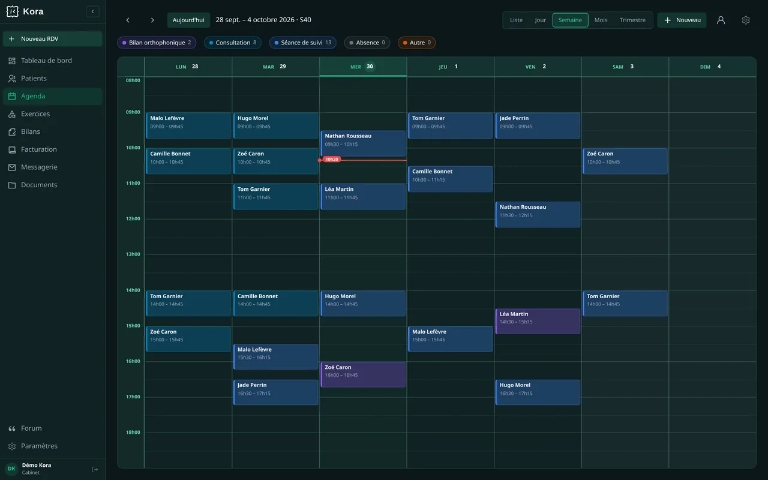
Task: Click the MER 30 day header
Action: (363, 67)
